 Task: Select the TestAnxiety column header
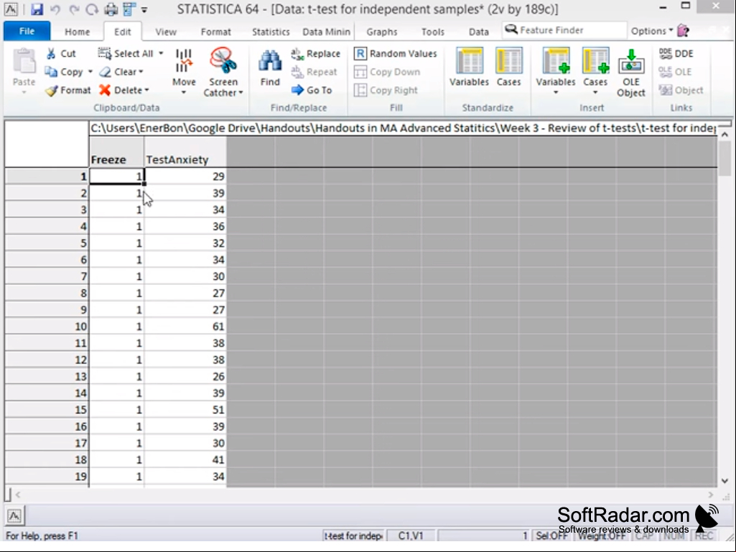(x=185, y=152)
